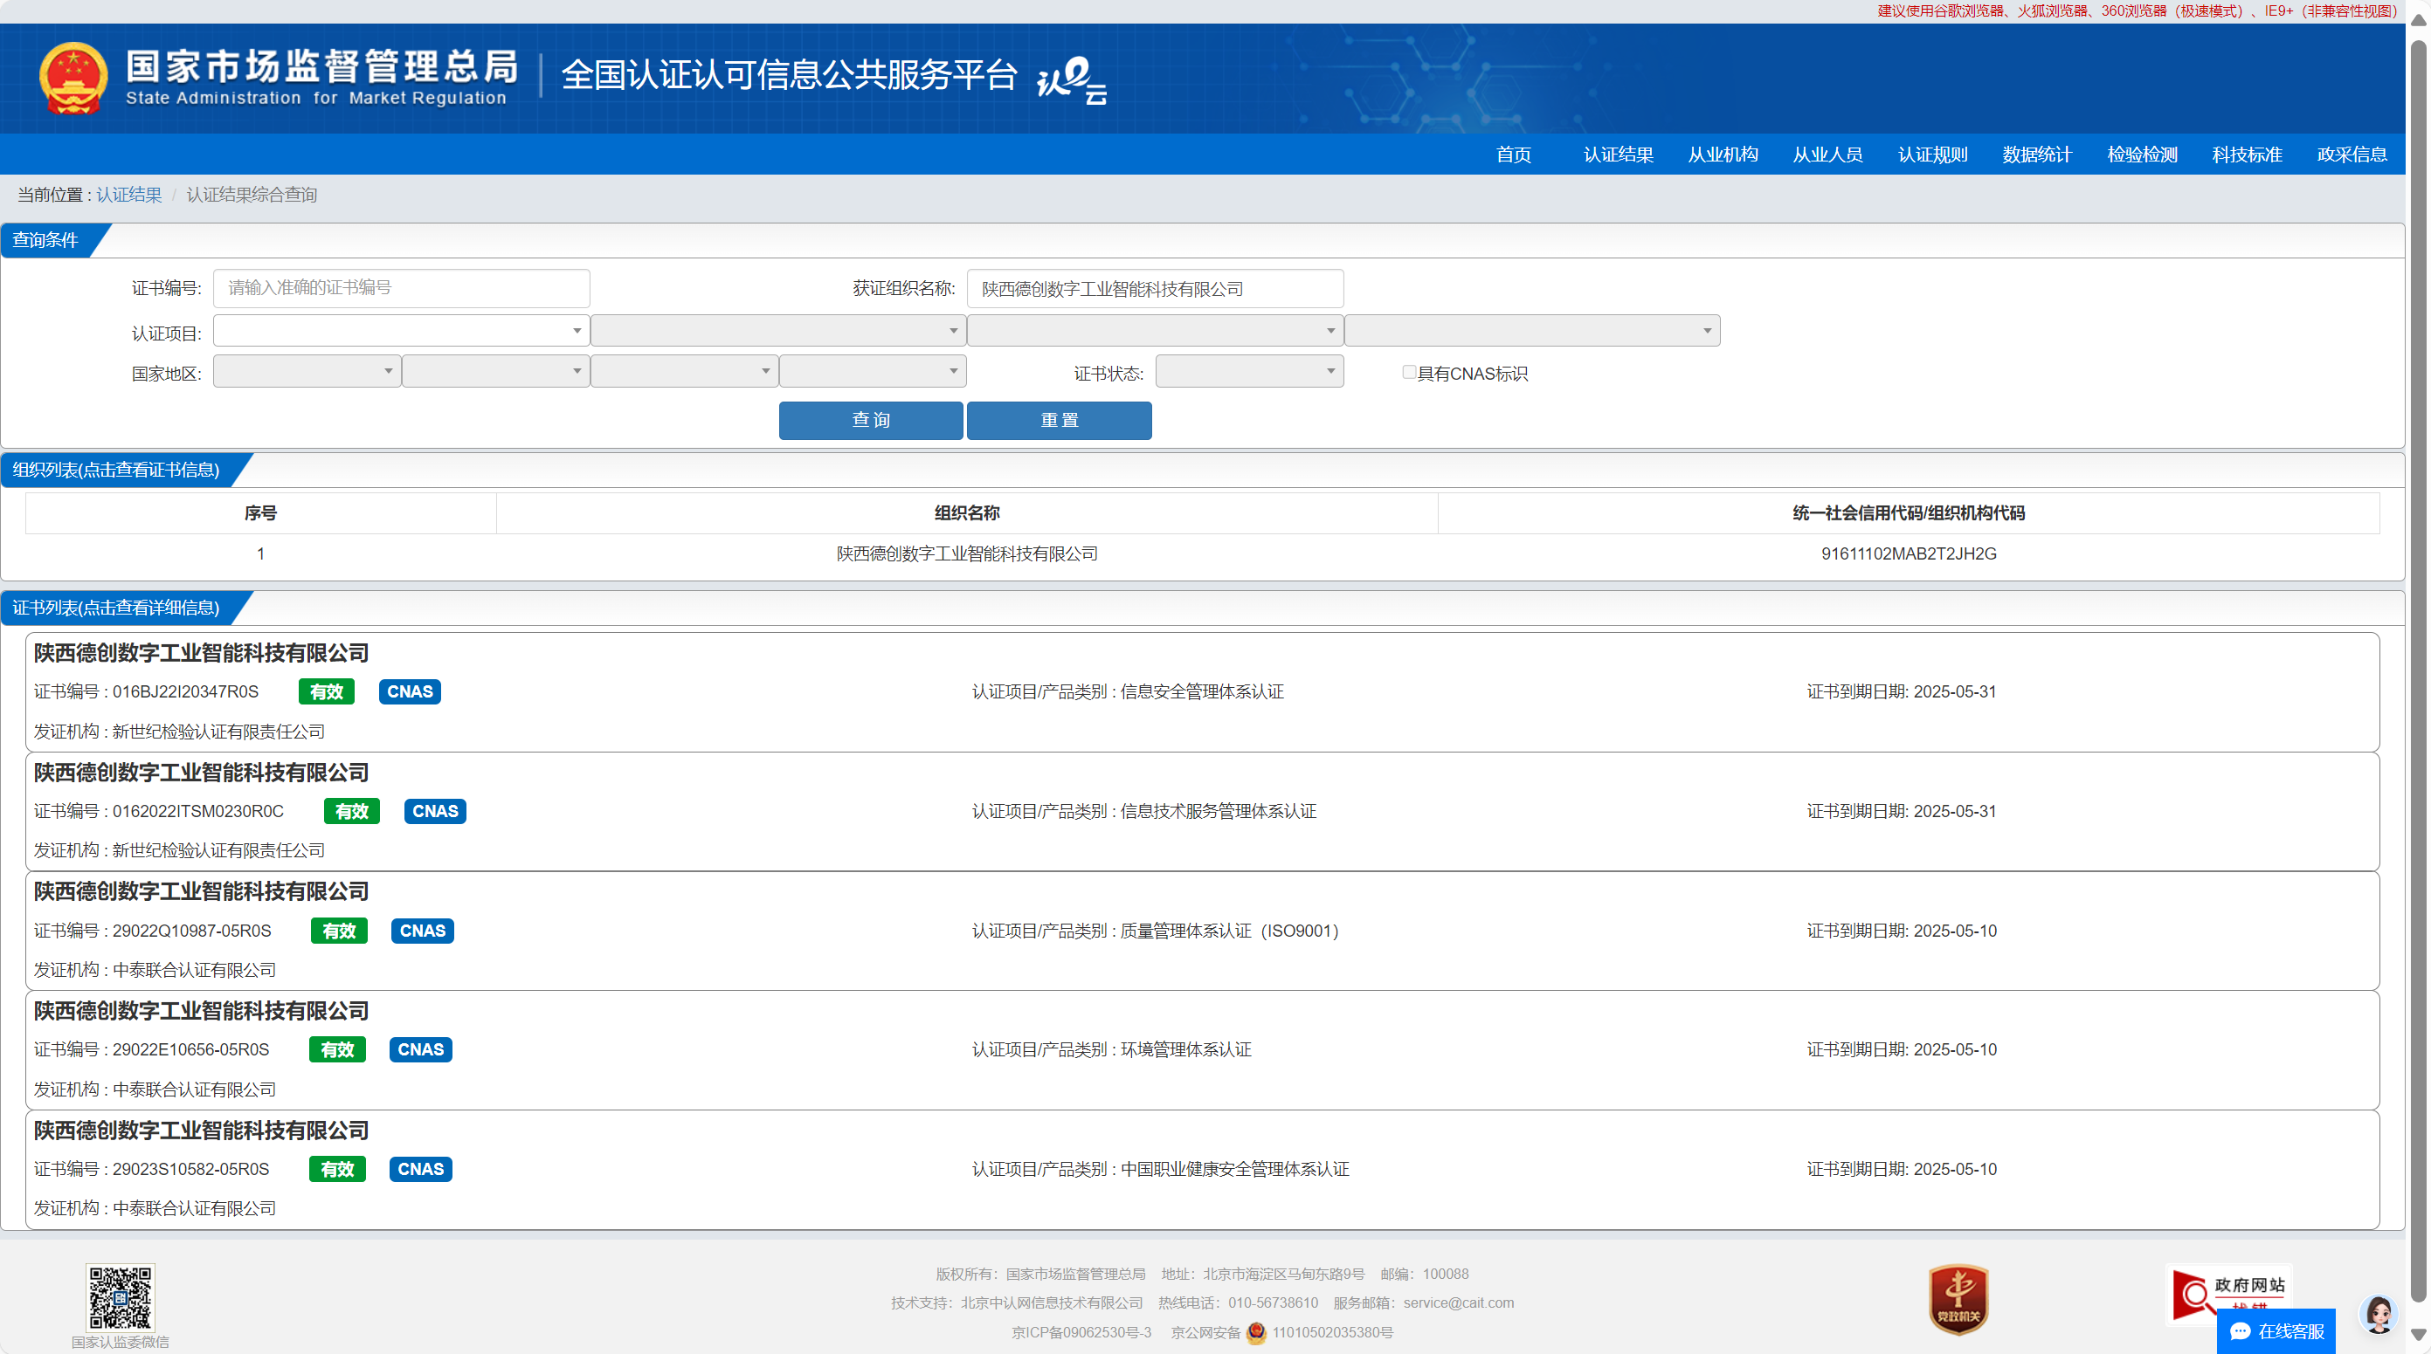Click the 京ICP备09062530号-3 link
Screen dimensions: 2431x1354
coord(1081,1332)
